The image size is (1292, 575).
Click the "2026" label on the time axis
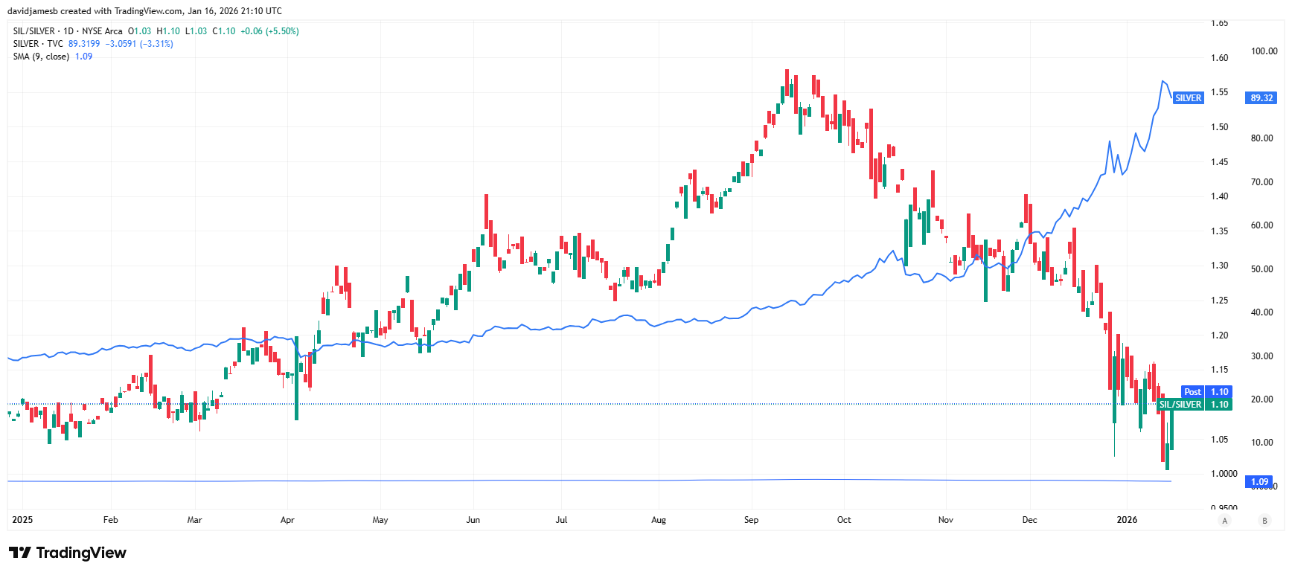1127,520
